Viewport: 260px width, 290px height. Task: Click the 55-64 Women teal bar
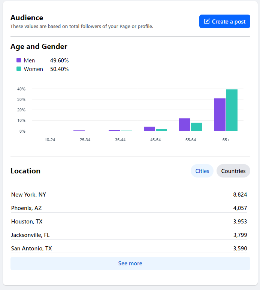197,127
